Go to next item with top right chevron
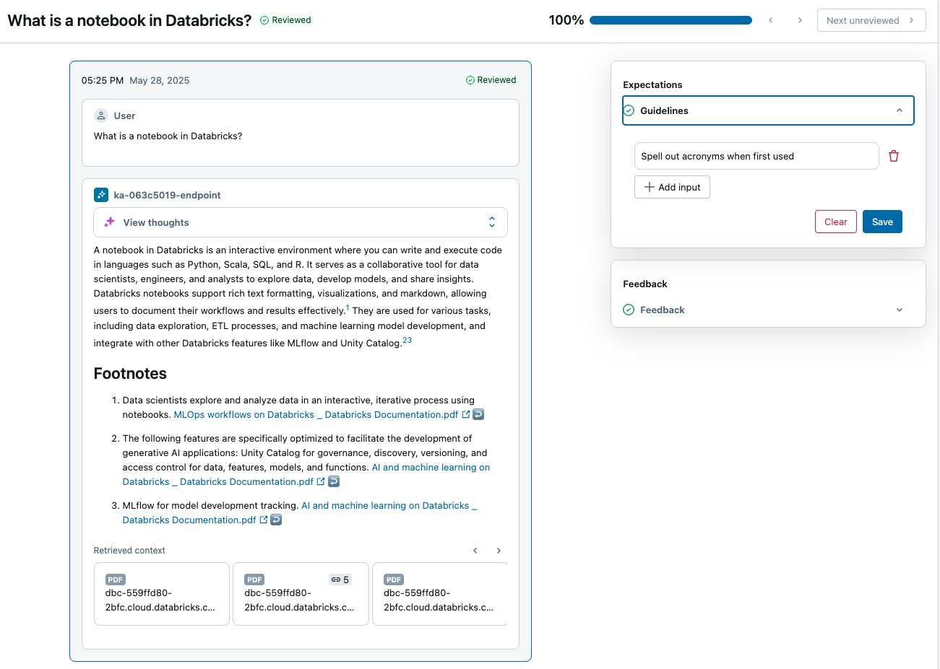The width and height of the screenshot is (940, 669). tap(800, 20)
